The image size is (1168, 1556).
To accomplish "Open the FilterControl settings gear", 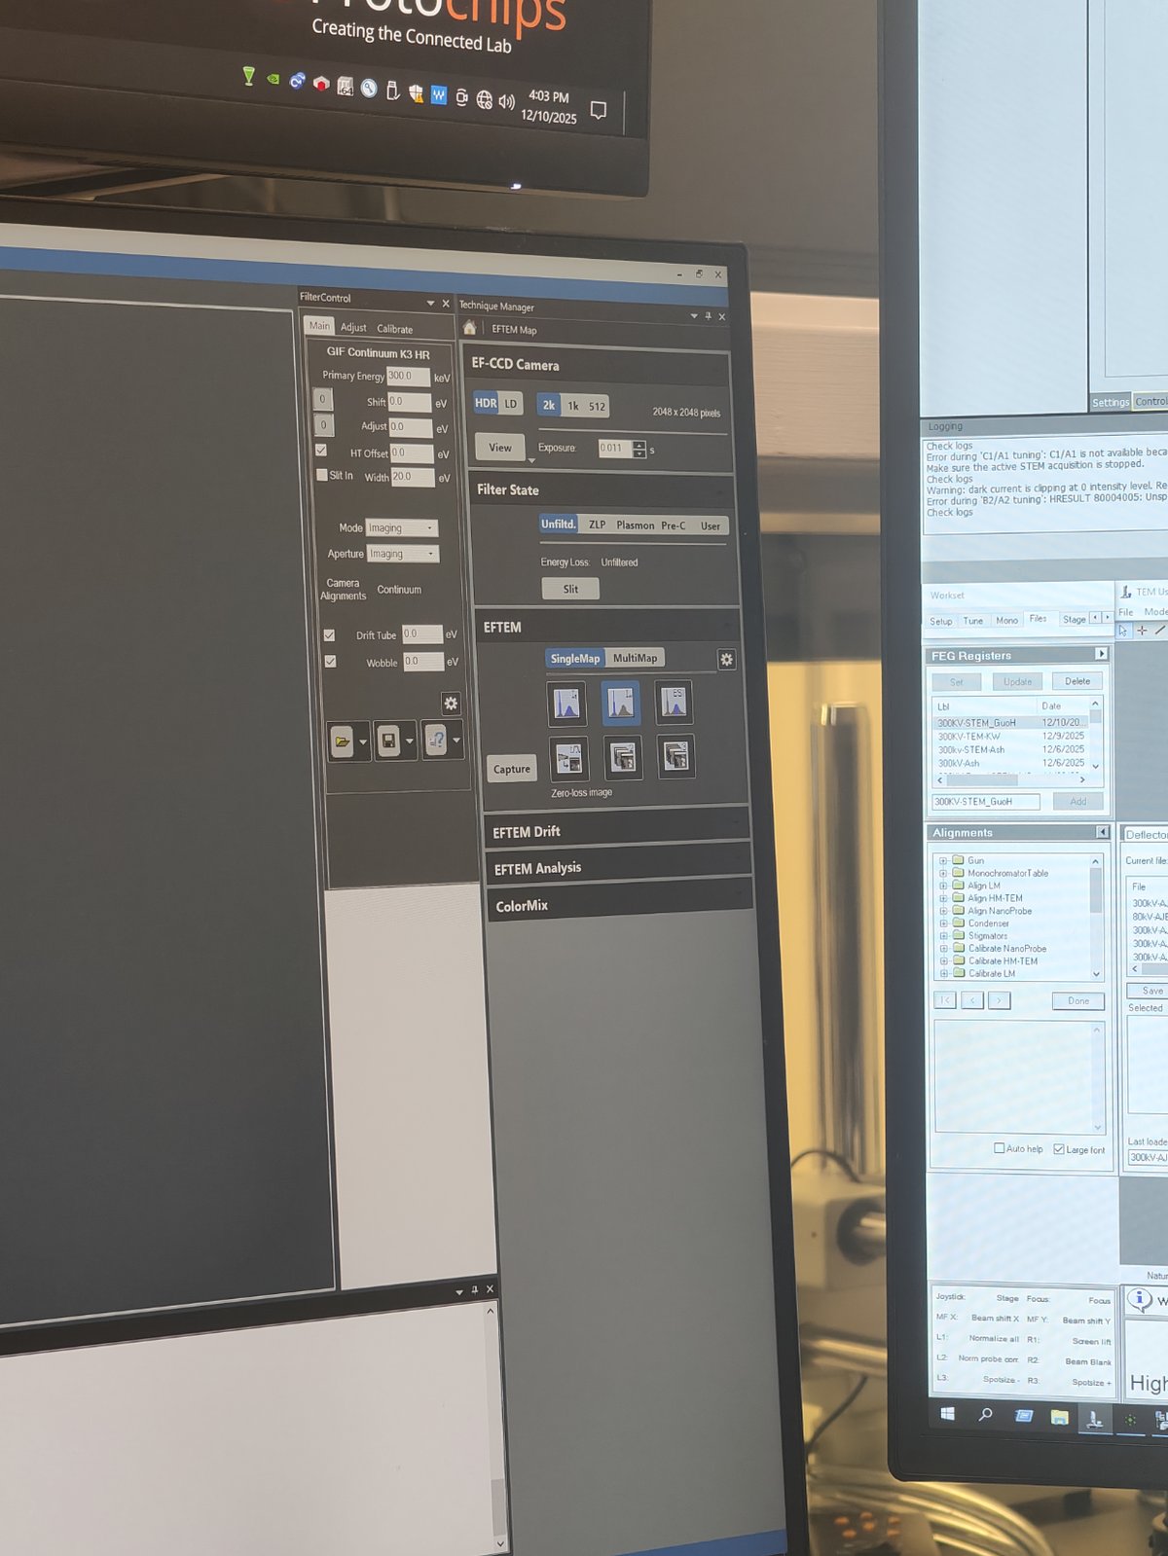I will (450, 703).
